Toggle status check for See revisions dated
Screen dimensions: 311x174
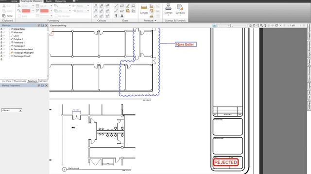pyautogui.click(x=4, y=49)
